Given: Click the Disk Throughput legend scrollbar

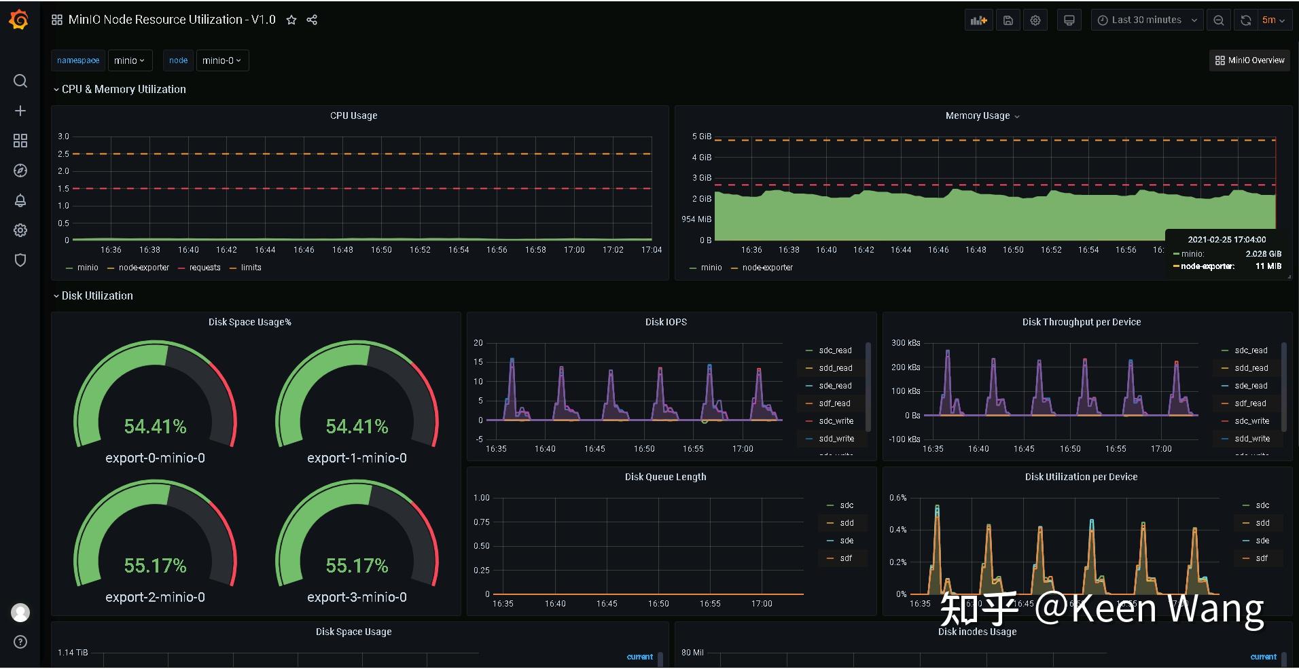Looking at the screenshot, I should 1284,387.
